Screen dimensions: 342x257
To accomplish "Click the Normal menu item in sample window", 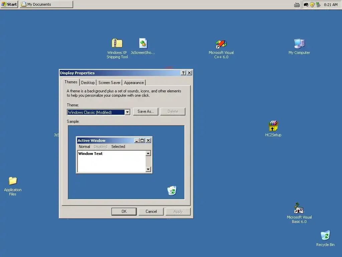I will click(x=84, y=147).
